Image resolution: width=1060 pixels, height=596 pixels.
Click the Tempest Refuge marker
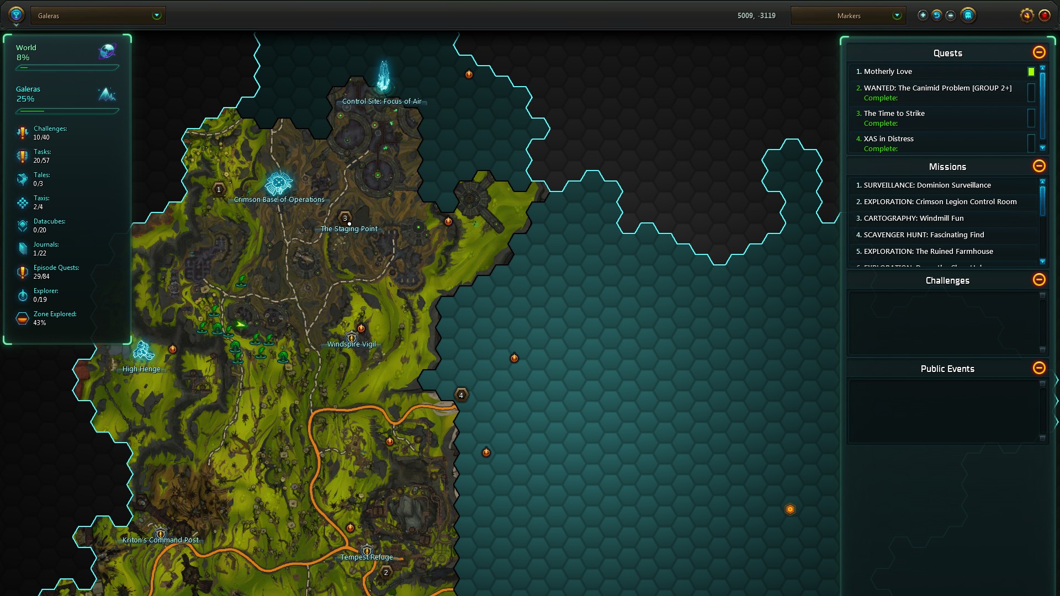(367, 550)
